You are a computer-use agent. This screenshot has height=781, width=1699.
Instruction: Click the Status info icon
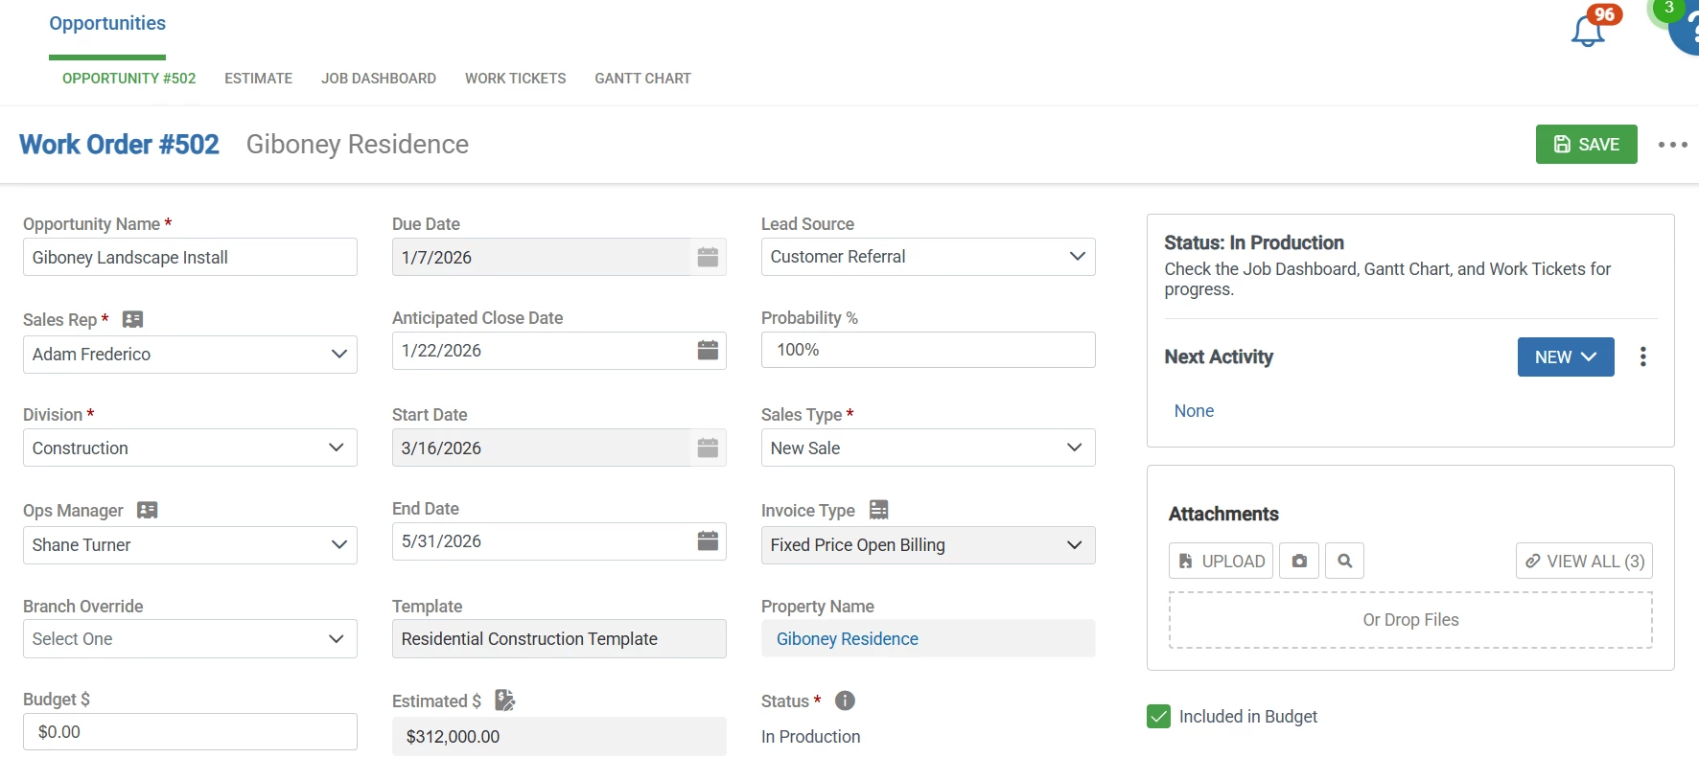[845, 701]
